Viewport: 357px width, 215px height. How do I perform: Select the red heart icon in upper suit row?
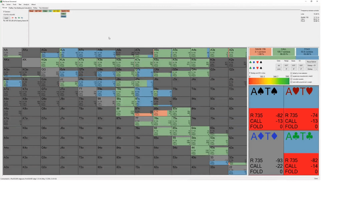258,62
